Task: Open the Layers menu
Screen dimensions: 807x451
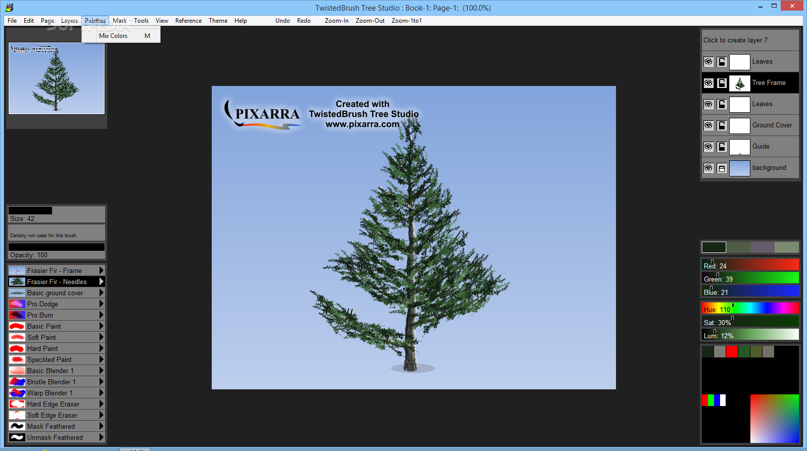Action: coord(69,21)
